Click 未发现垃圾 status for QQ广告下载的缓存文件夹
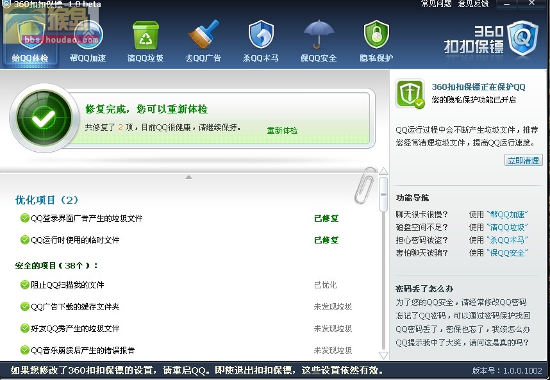This screenshot has width=550, height=380. [x=333, y=306]
